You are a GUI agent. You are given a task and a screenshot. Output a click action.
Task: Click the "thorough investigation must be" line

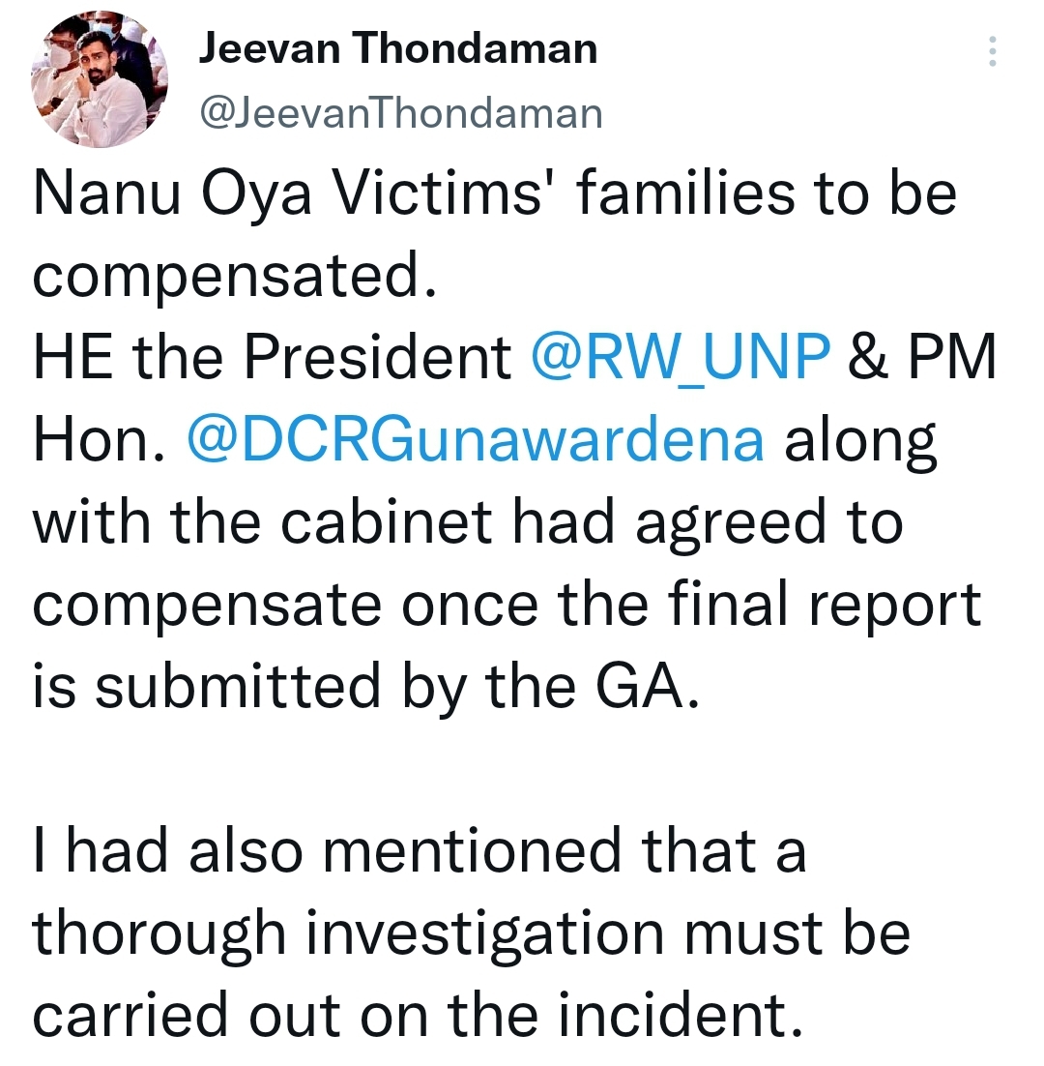point(472,933)
